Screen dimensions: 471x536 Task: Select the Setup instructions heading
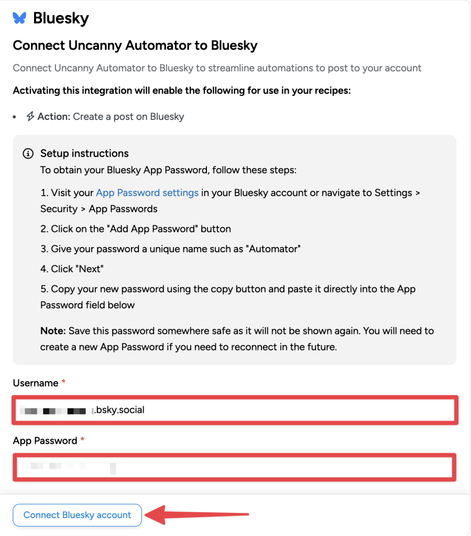pyautogui.click(x=84, y=153)
